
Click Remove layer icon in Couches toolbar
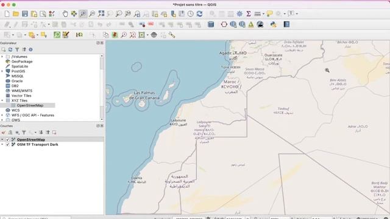point(54,133)
